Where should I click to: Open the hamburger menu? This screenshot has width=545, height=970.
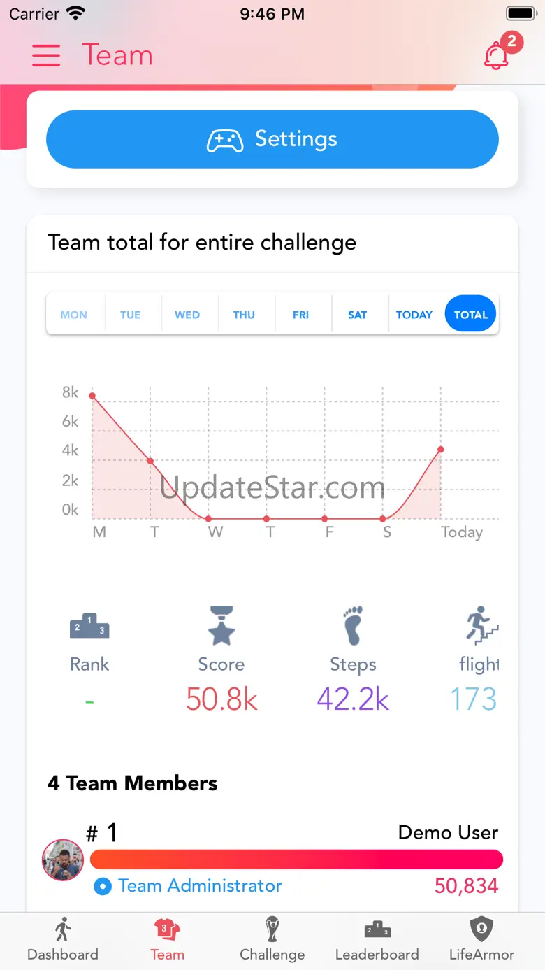click(x=46, y=55)
